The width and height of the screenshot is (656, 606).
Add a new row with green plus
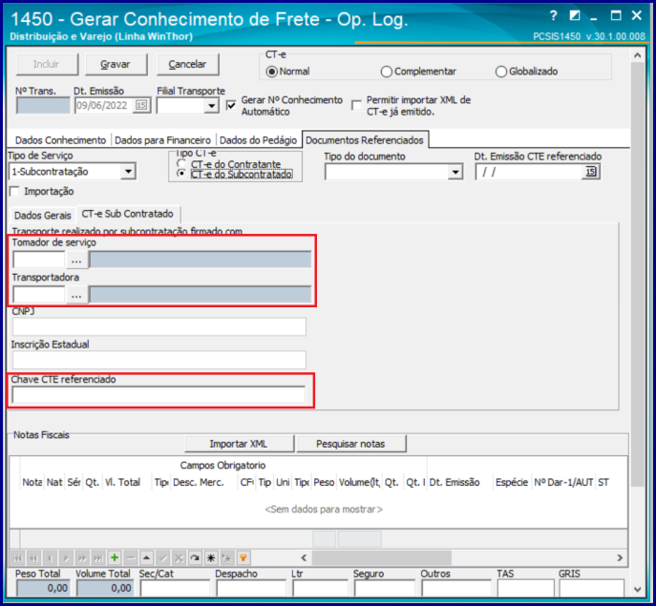point(115,557)
